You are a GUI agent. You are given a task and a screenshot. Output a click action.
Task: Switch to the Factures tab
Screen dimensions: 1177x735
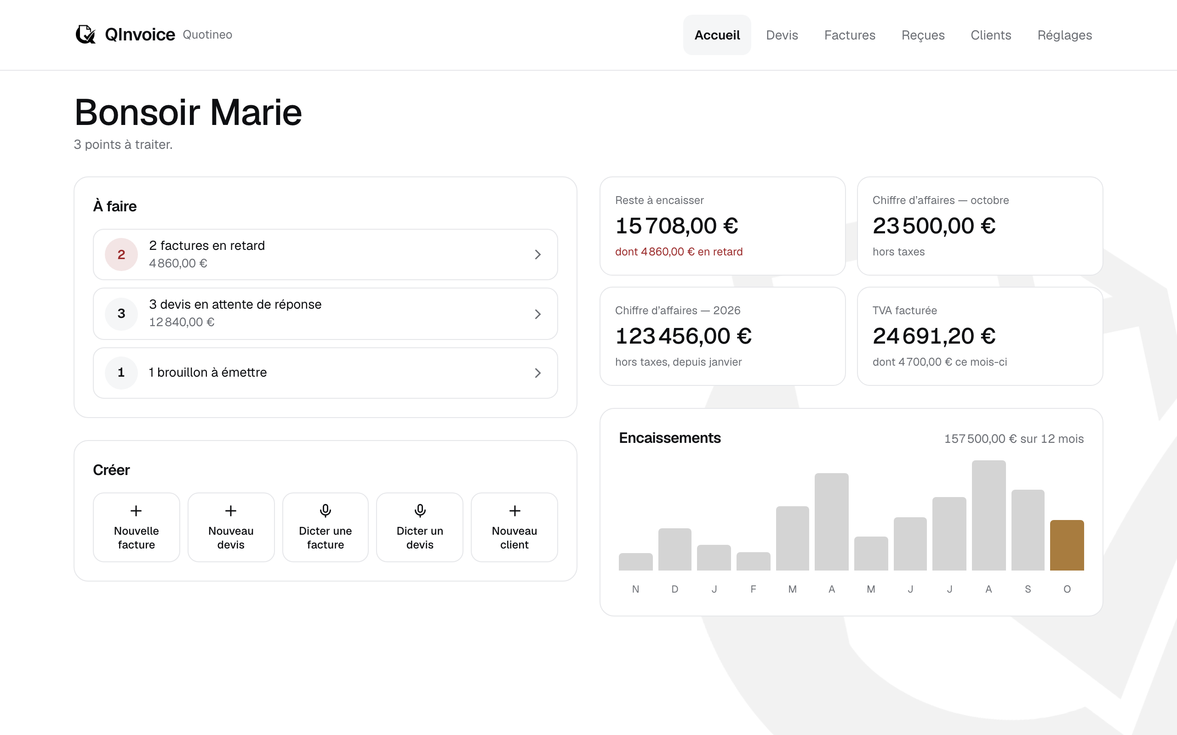pyautogui.click(x=850, y=35)
